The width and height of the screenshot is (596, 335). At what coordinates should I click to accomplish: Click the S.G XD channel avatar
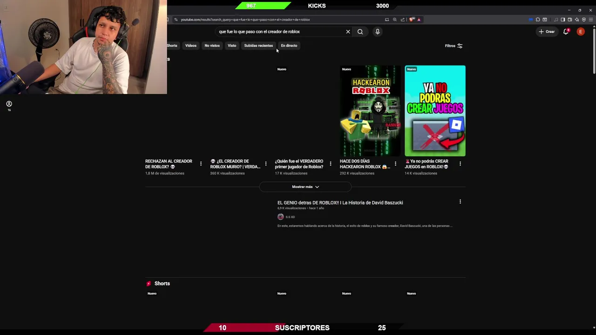pyautogui.click(x=281, y=217)
